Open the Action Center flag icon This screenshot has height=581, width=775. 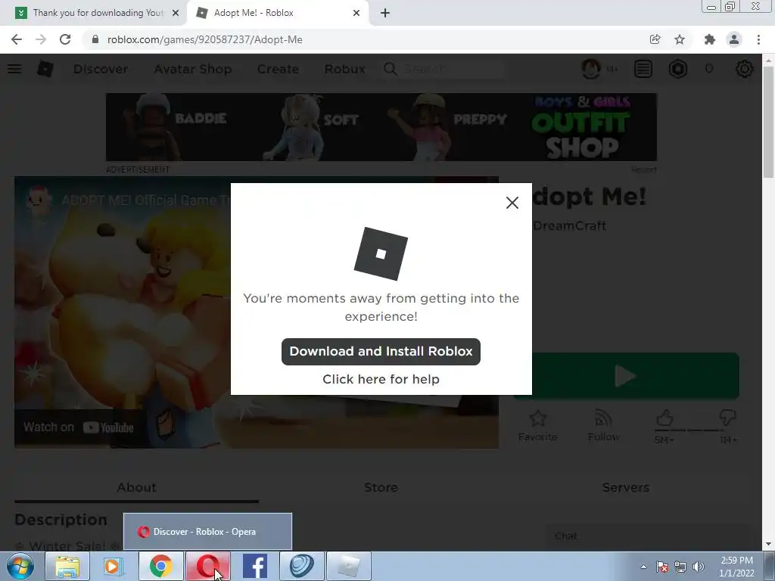pyautogui.click(x=662, y=567)
